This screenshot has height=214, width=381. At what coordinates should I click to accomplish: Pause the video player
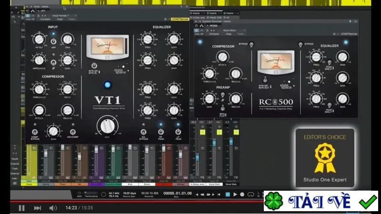[21, 208]
